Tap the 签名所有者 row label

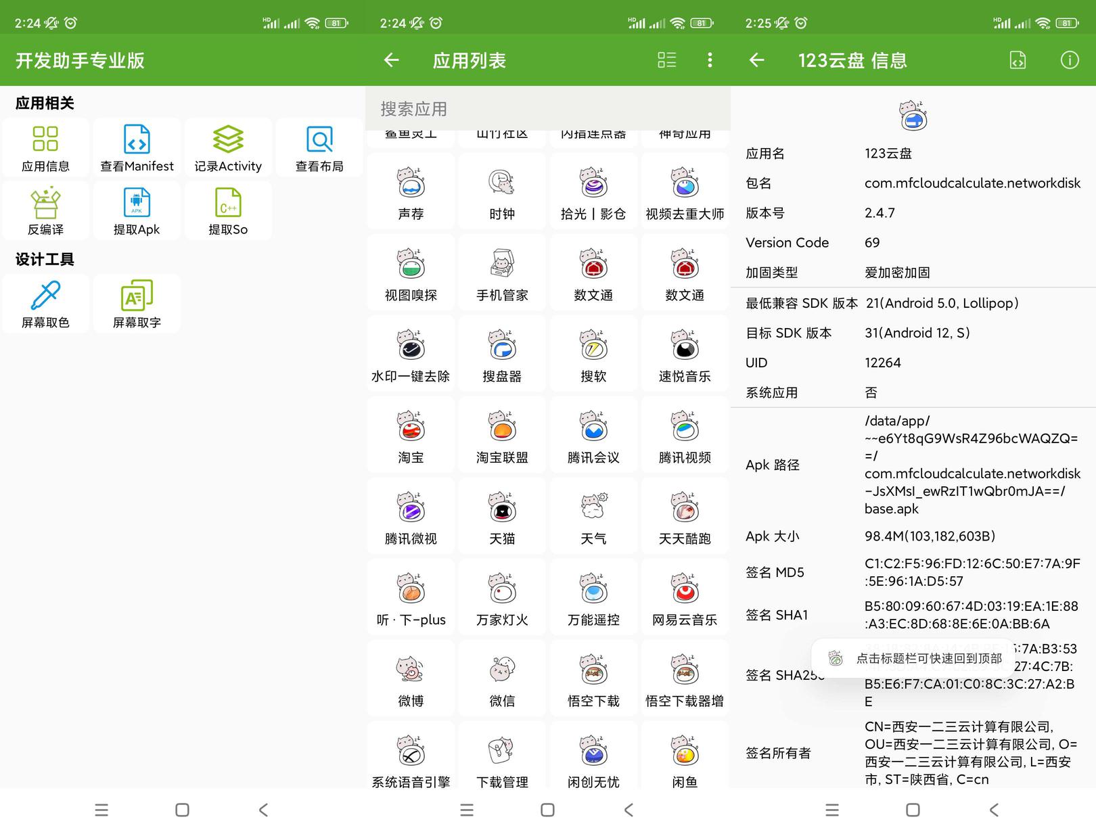pyautogui.click(x=778, y=753)
